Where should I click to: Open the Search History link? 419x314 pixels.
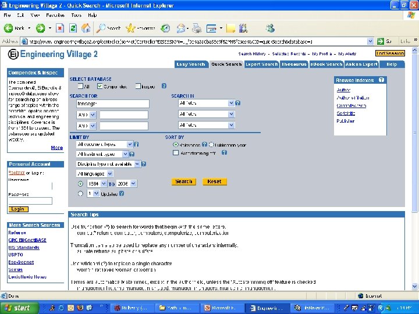point(252,54)
